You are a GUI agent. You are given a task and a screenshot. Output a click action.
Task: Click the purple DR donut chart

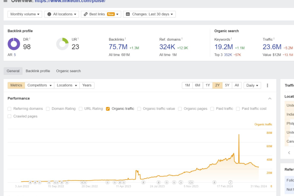coord(14,44)
